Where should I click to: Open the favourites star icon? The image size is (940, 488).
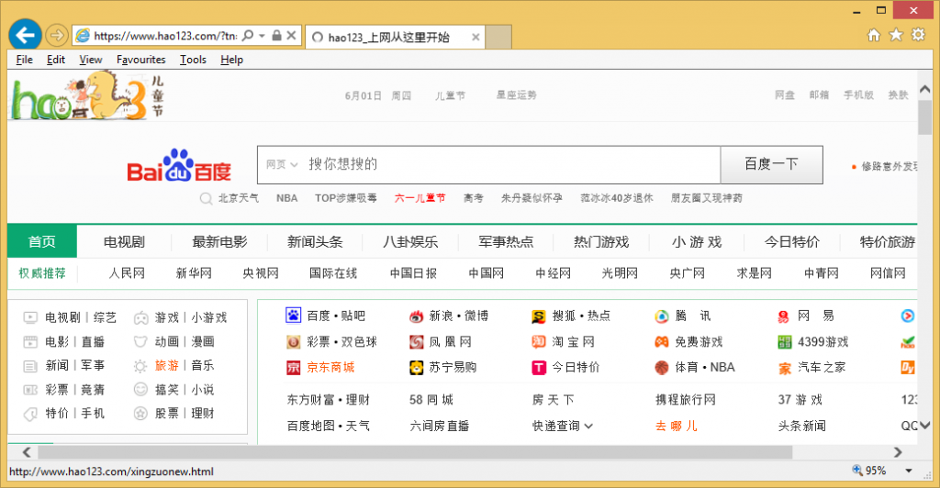pyautogui.click(x=896, y=35)
